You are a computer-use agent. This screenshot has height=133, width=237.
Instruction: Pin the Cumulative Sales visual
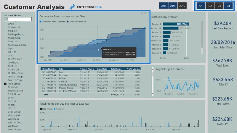[142, 13]
